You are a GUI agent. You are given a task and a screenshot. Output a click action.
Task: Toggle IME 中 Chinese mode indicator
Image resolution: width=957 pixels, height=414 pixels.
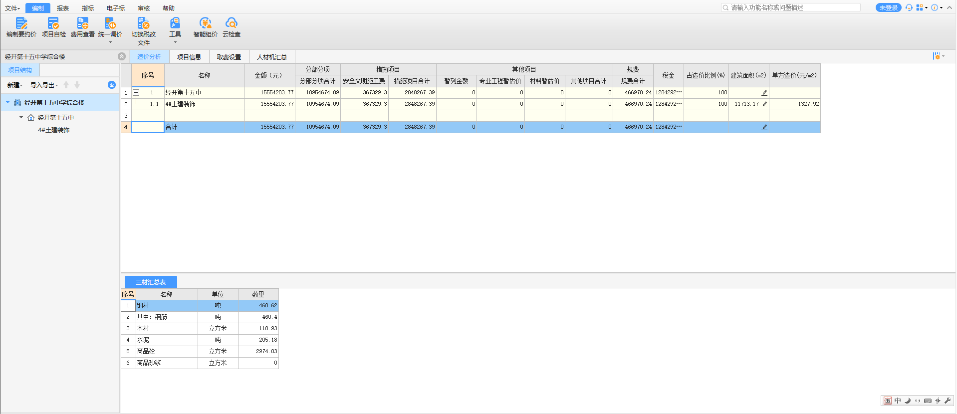pos(898,401)
